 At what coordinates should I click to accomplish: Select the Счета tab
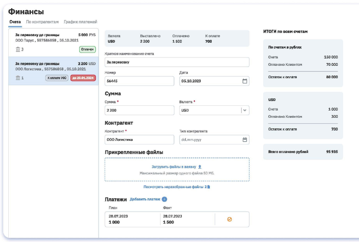coord(15,22)
